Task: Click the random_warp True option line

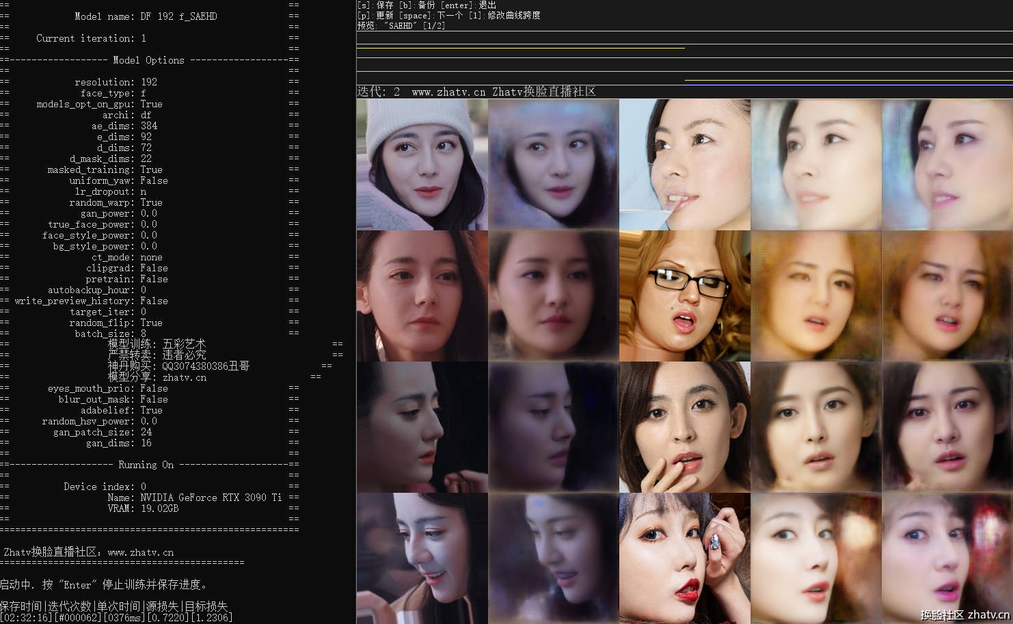Action: point(116,202)
